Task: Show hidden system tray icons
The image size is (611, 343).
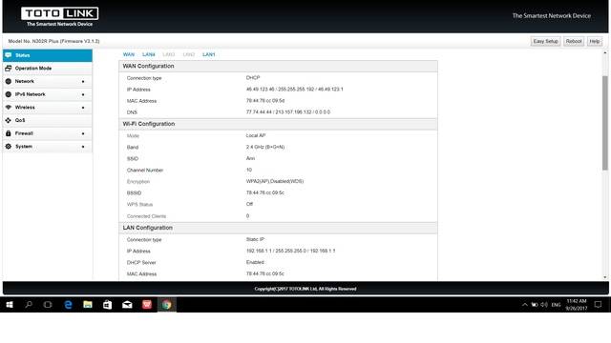Action: pyautogui.click(x=524, y=305)
